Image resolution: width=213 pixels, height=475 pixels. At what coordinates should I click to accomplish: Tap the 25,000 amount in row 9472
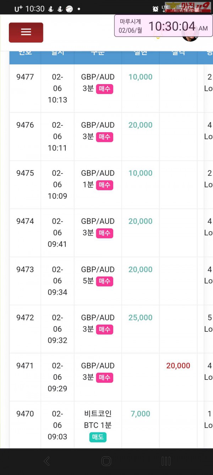[x=141, y=317]
